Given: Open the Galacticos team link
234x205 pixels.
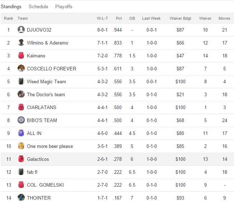Looking at the screenshot, I should 38,159.
